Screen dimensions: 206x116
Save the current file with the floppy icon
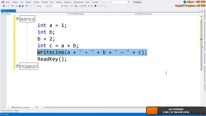point(20,6)
